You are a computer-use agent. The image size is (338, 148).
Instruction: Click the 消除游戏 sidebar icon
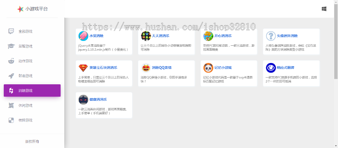[x=11, y=91]
